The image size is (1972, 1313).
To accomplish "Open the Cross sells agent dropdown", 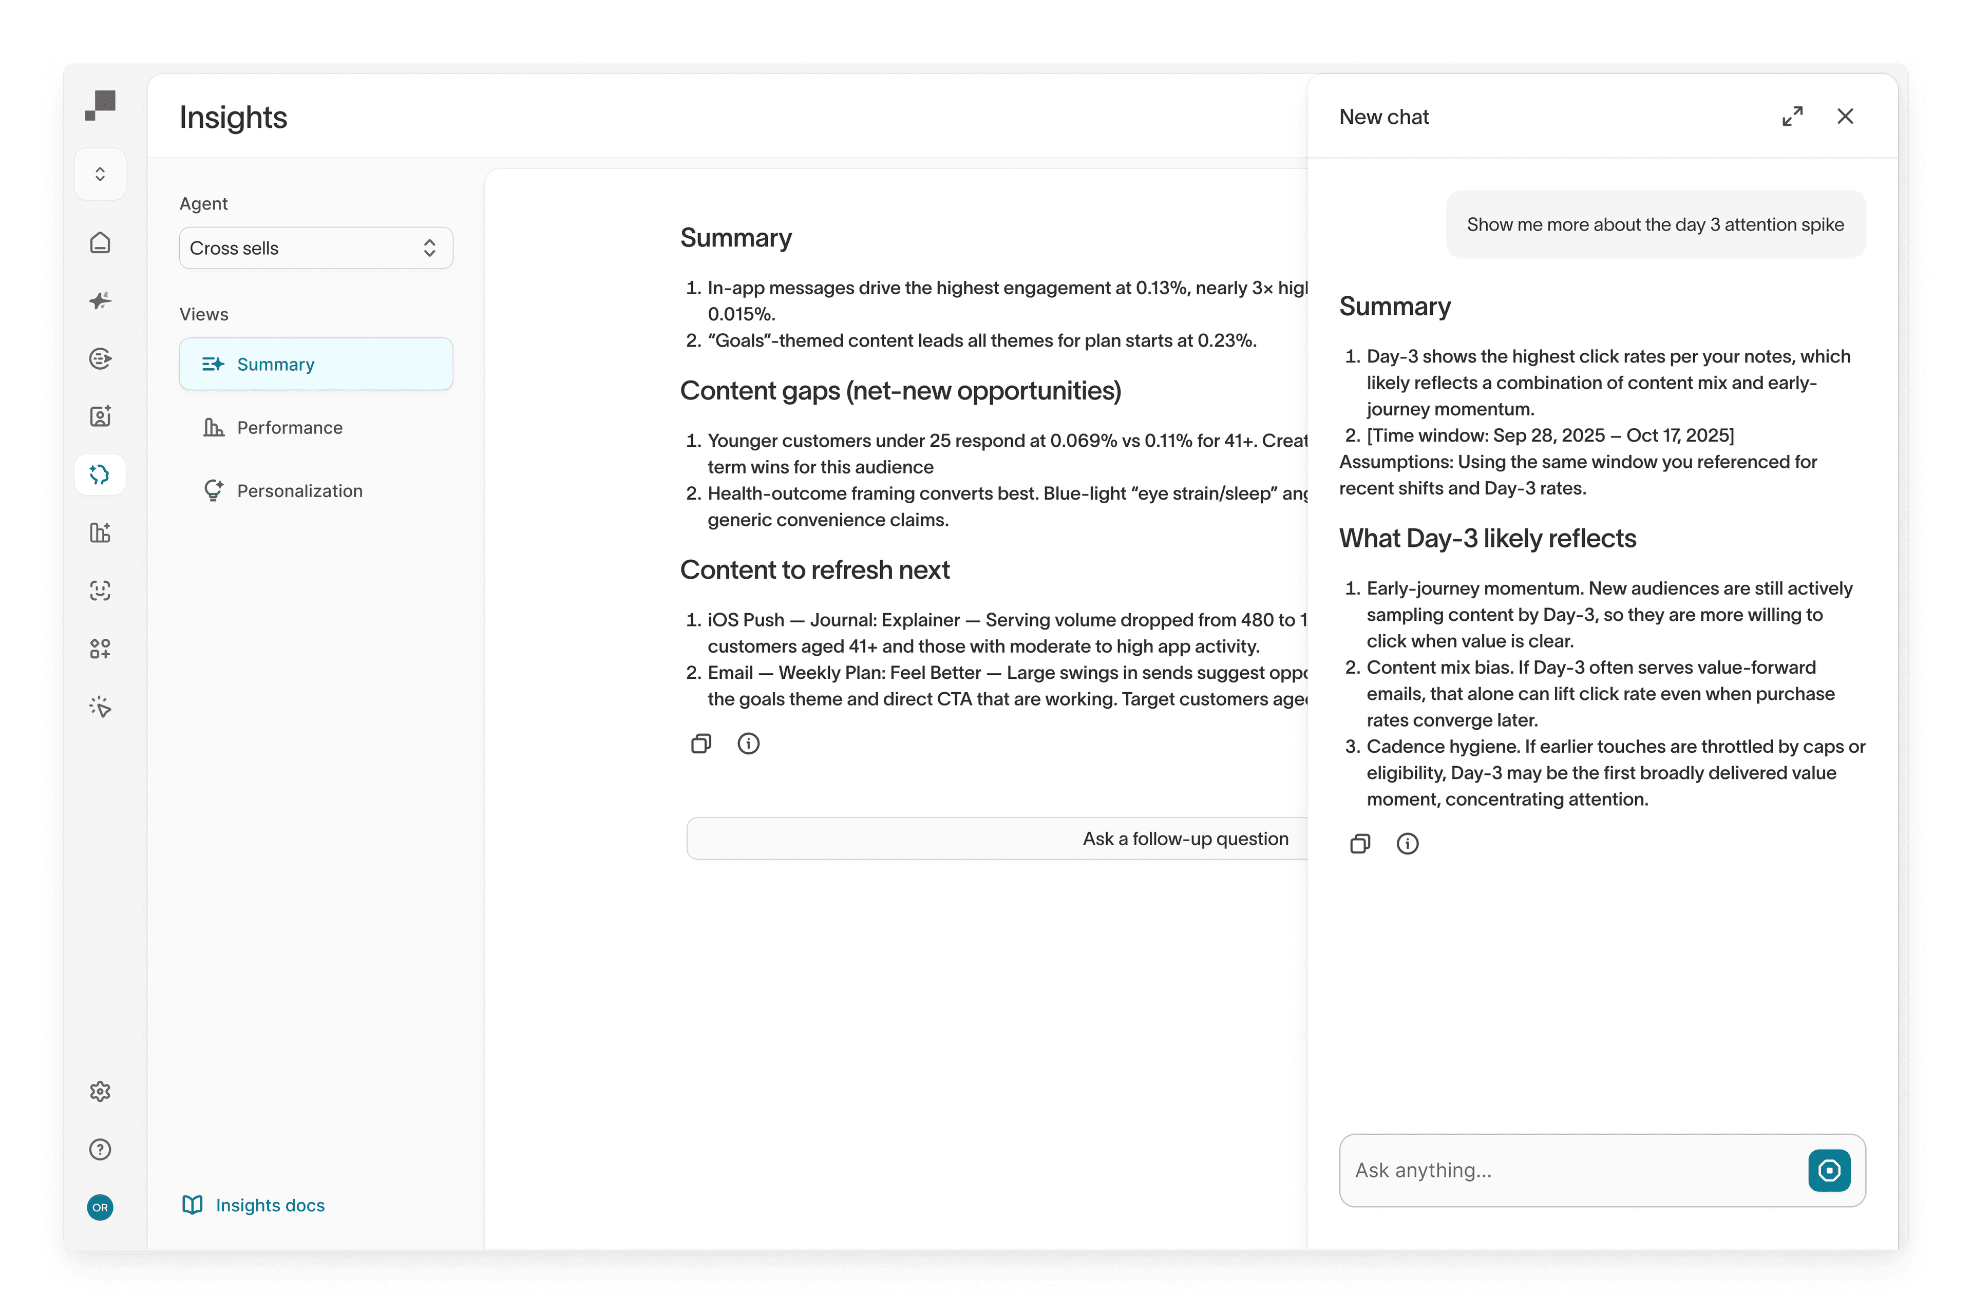I will (x=316, y=248).
